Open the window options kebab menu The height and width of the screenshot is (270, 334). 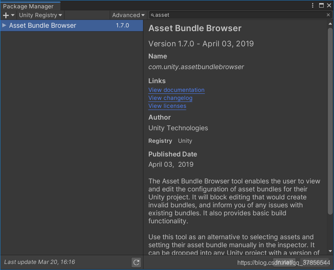(312, 5)
